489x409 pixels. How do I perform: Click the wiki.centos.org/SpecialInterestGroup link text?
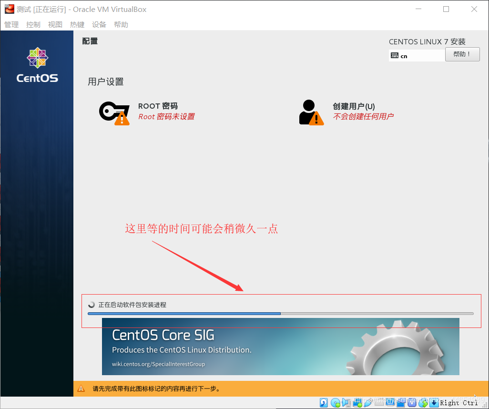click(x=158, y=364)
